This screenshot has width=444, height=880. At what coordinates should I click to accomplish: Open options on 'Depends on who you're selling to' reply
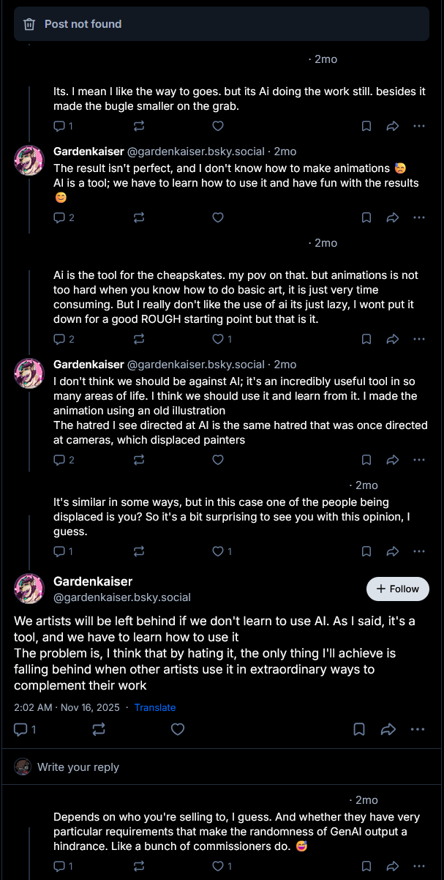click(x=418, y=866)
